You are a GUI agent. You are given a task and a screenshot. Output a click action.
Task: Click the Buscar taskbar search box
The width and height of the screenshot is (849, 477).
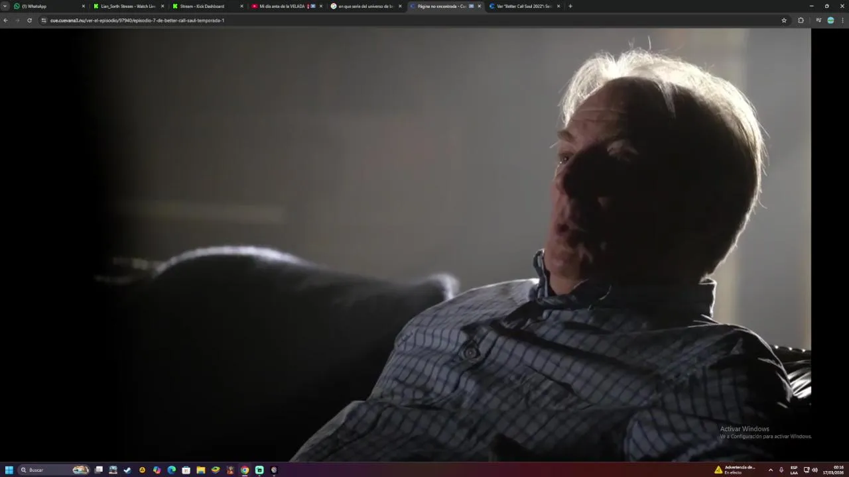click(54, 470)
